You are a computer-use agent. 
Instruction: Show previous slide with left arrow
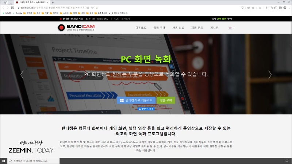tap(22, 75)
